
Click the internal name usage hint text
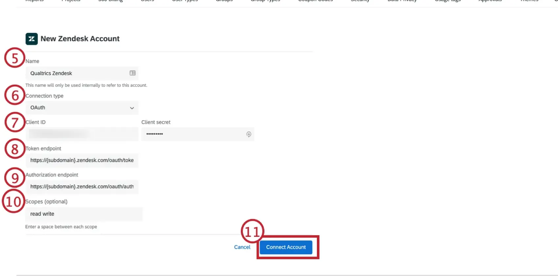click(86, 85)
